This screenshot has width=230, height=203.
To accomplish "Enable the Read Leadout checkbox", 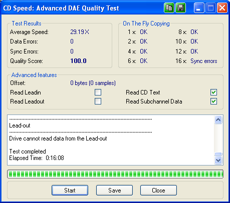I will [98, 101].
